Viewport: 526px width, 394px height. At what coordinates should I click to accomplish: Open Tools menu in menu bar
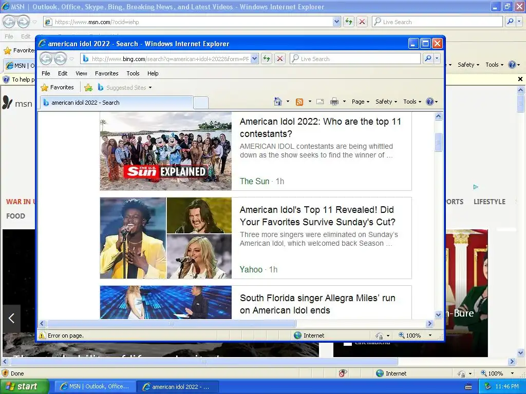click(x=133, y=73)
